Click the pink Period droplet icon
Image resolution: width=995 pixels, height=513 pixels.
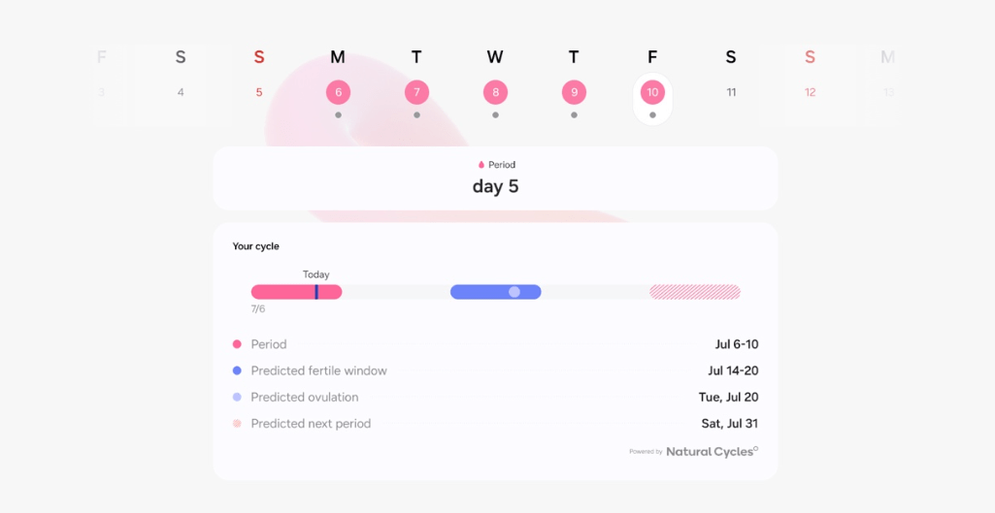coord(481,165)
